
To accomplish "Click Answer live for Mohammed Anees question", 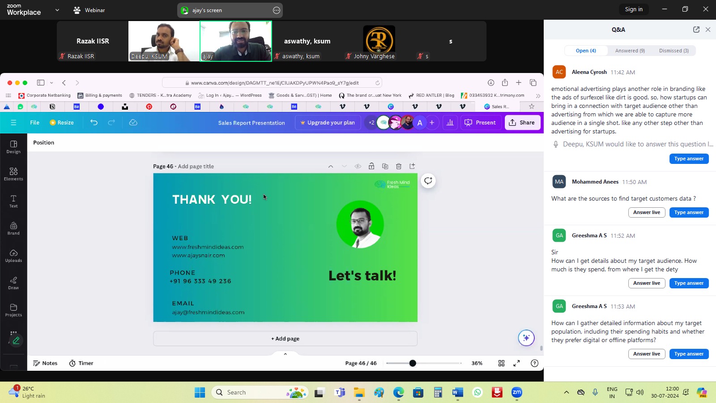I will [646, 212].
